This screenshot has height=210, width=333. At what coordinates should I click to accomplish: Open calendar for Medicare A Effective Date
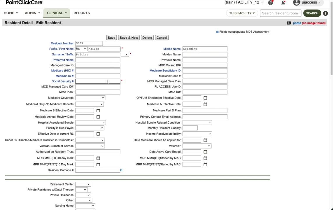(x=205, y=104)
